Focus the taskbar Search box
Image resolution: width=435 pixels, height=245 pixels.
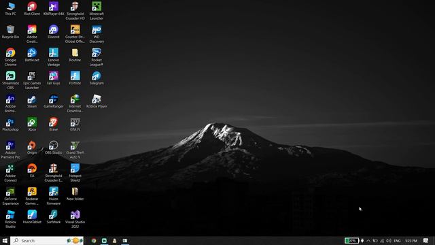pyautogui.click(x=47, y=240)
